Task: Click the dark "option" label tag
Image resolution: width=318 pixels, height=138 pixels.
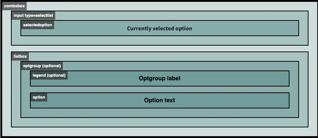Action: [39, 97]
